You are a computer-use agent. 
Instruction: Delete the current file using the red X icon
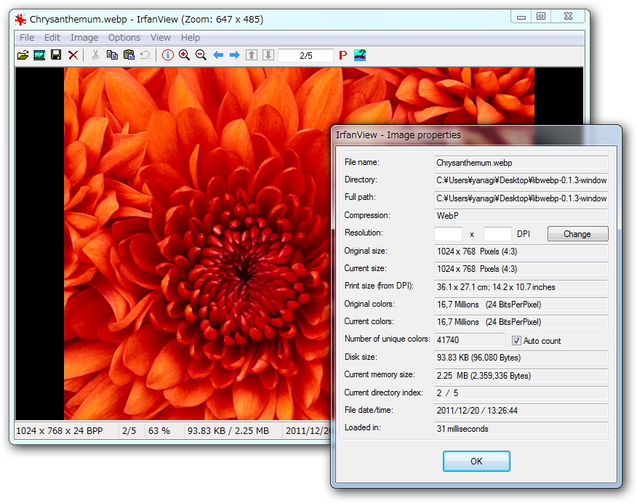coord(72,55)
